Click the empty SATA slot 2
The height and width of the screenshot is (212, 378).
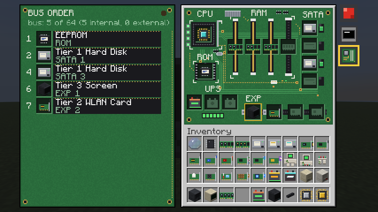pyautogui.click(x=309, y=46)
